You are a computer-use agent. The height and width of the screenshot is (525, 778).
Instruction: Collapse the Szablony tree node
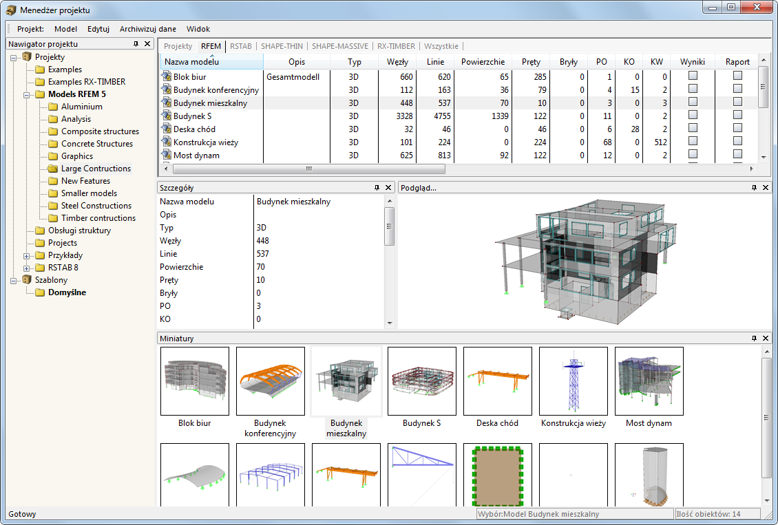point(14,281)
